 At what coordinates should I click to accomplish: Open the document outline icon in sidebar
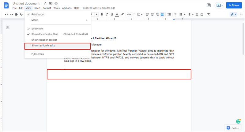[7, 27]
